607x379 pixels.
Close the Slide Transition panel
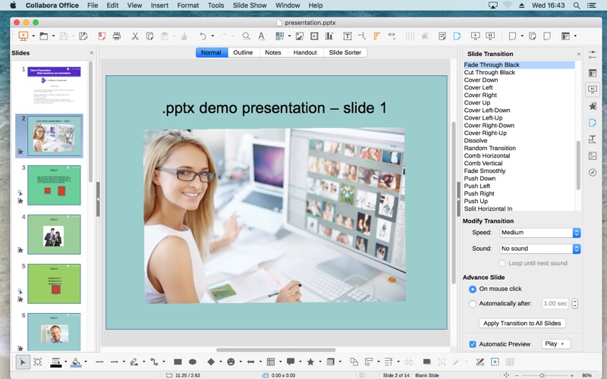579,54
